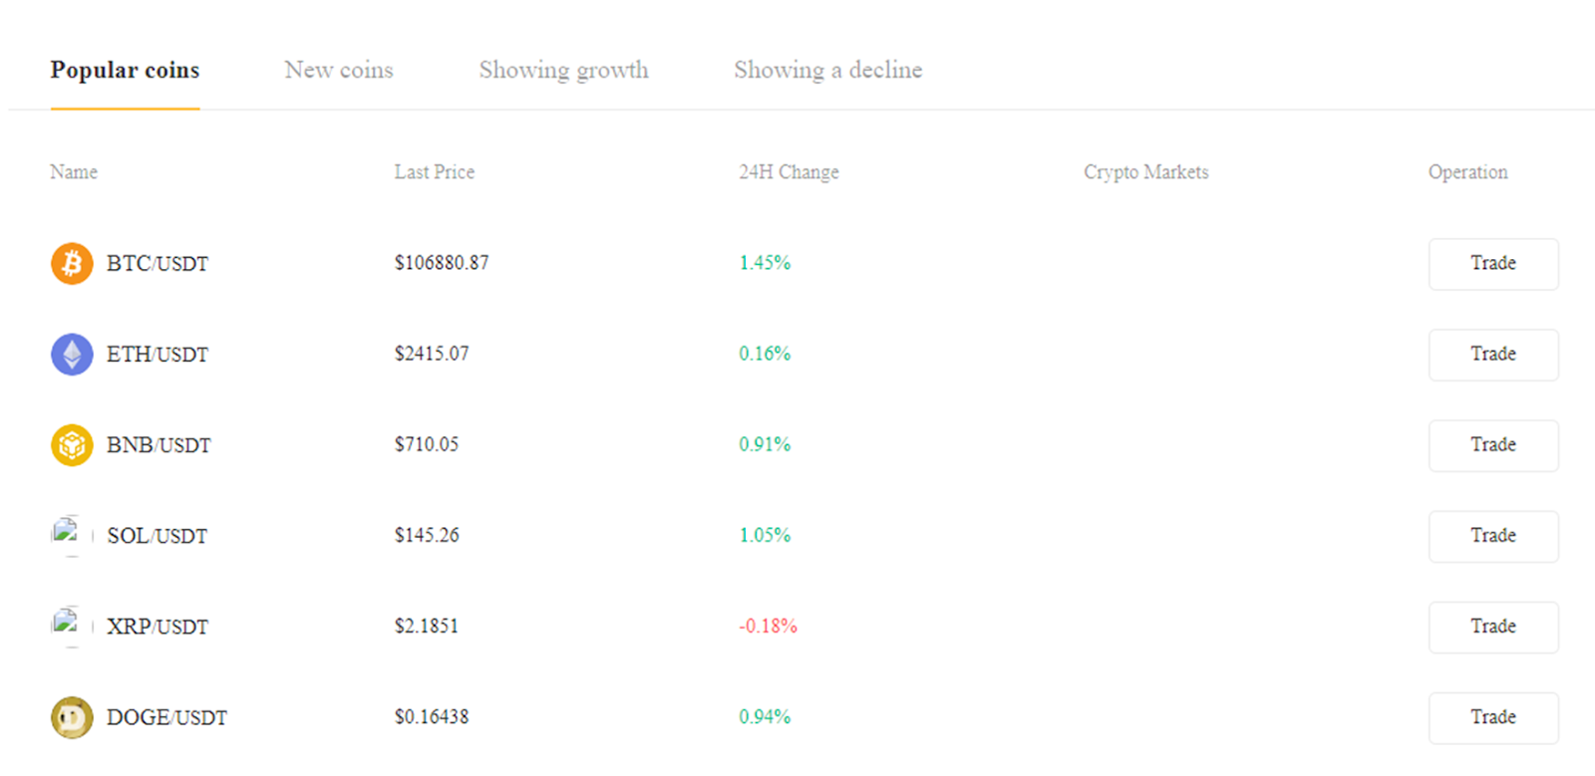Click the SOL/USDT pair name
The width and height of the screenshot is (1595, 776).
pos(157,535)
